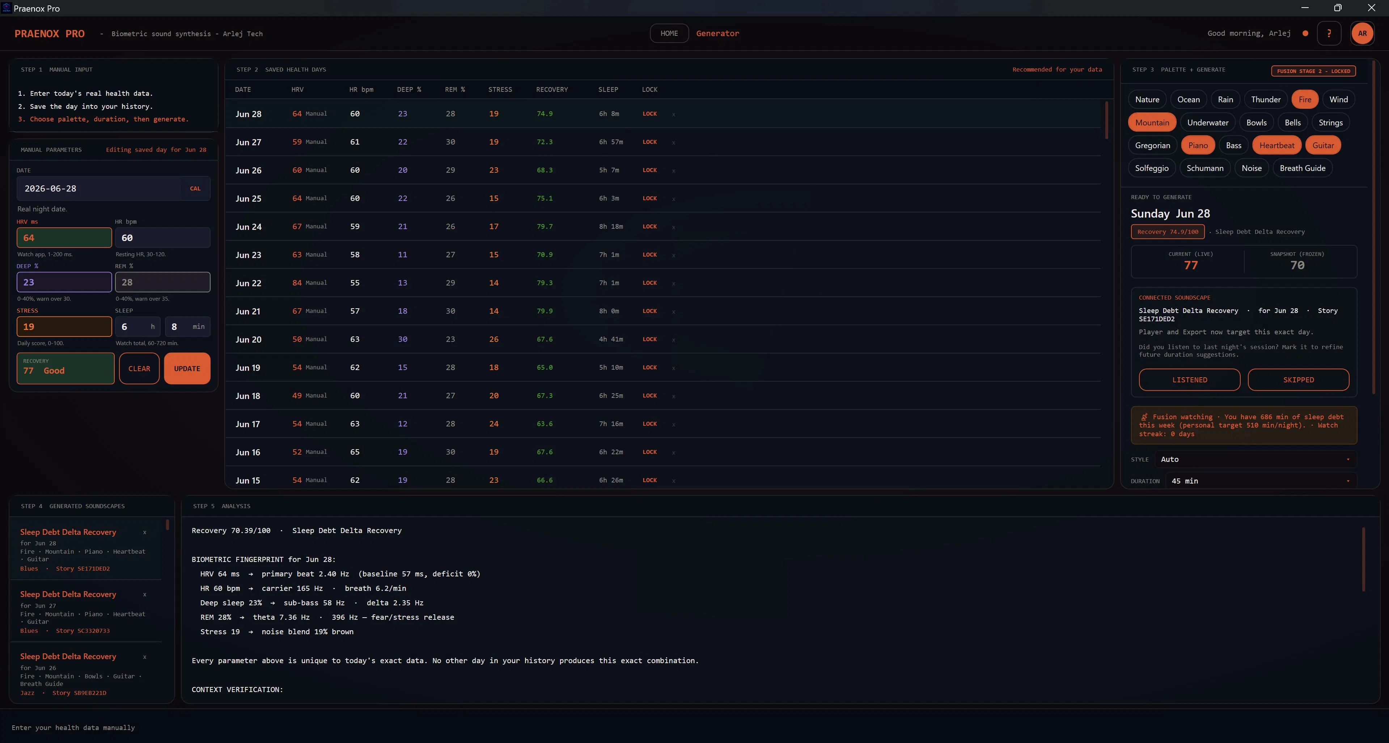Image resolution: width=1389 pixels, height=743 pixels.
Task: Click the 2026-06-28 date field
Action: (113, 188)
